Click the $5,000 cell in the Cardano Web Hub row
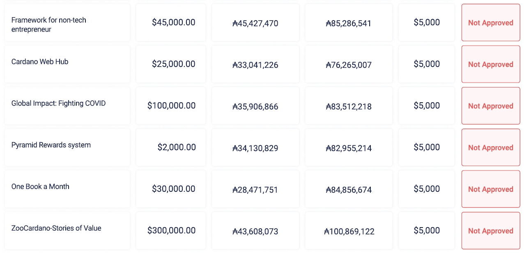 427,64
